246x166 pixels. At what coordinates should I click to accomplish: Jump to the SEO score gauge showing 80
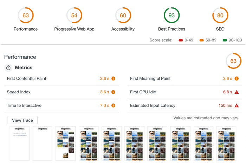click(220, 15)
